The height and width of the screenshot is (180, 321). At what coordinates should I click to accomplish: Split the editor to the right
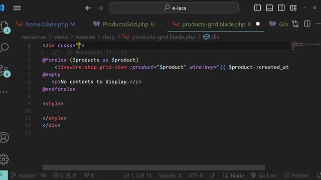click(x=307, y=24)
